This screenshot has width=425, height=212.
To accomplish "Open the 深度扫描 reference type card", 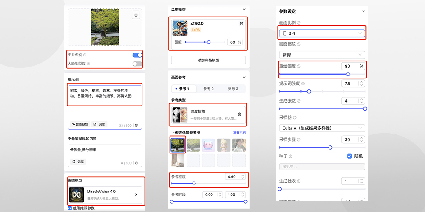I will (208, 115).
